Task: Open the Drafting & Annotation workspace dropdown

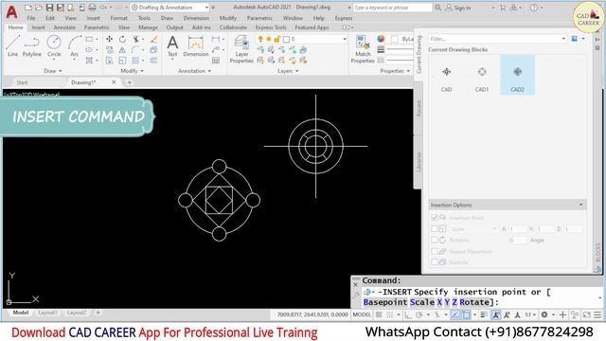Action: click(169, 8)
